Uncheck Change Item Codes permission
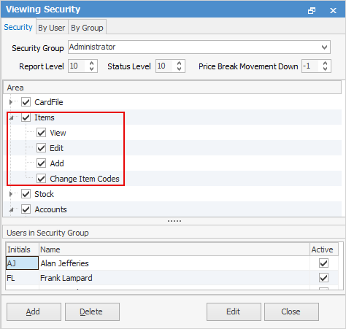Viewport: 346px width, 329px height. pos(41,179)
